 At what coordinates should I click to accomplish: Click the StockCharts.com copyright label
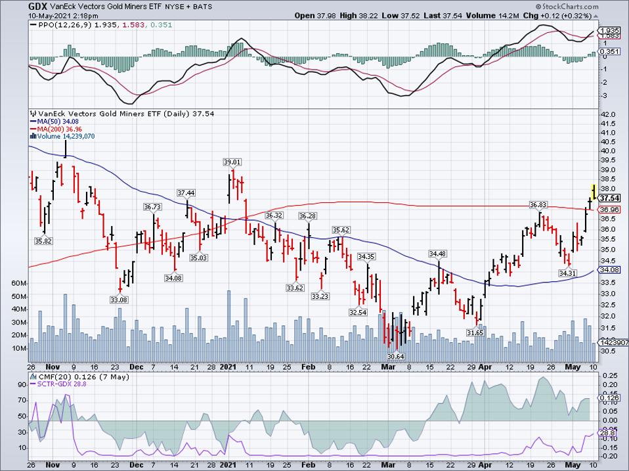pyautogui.click(x=568, y=7)
